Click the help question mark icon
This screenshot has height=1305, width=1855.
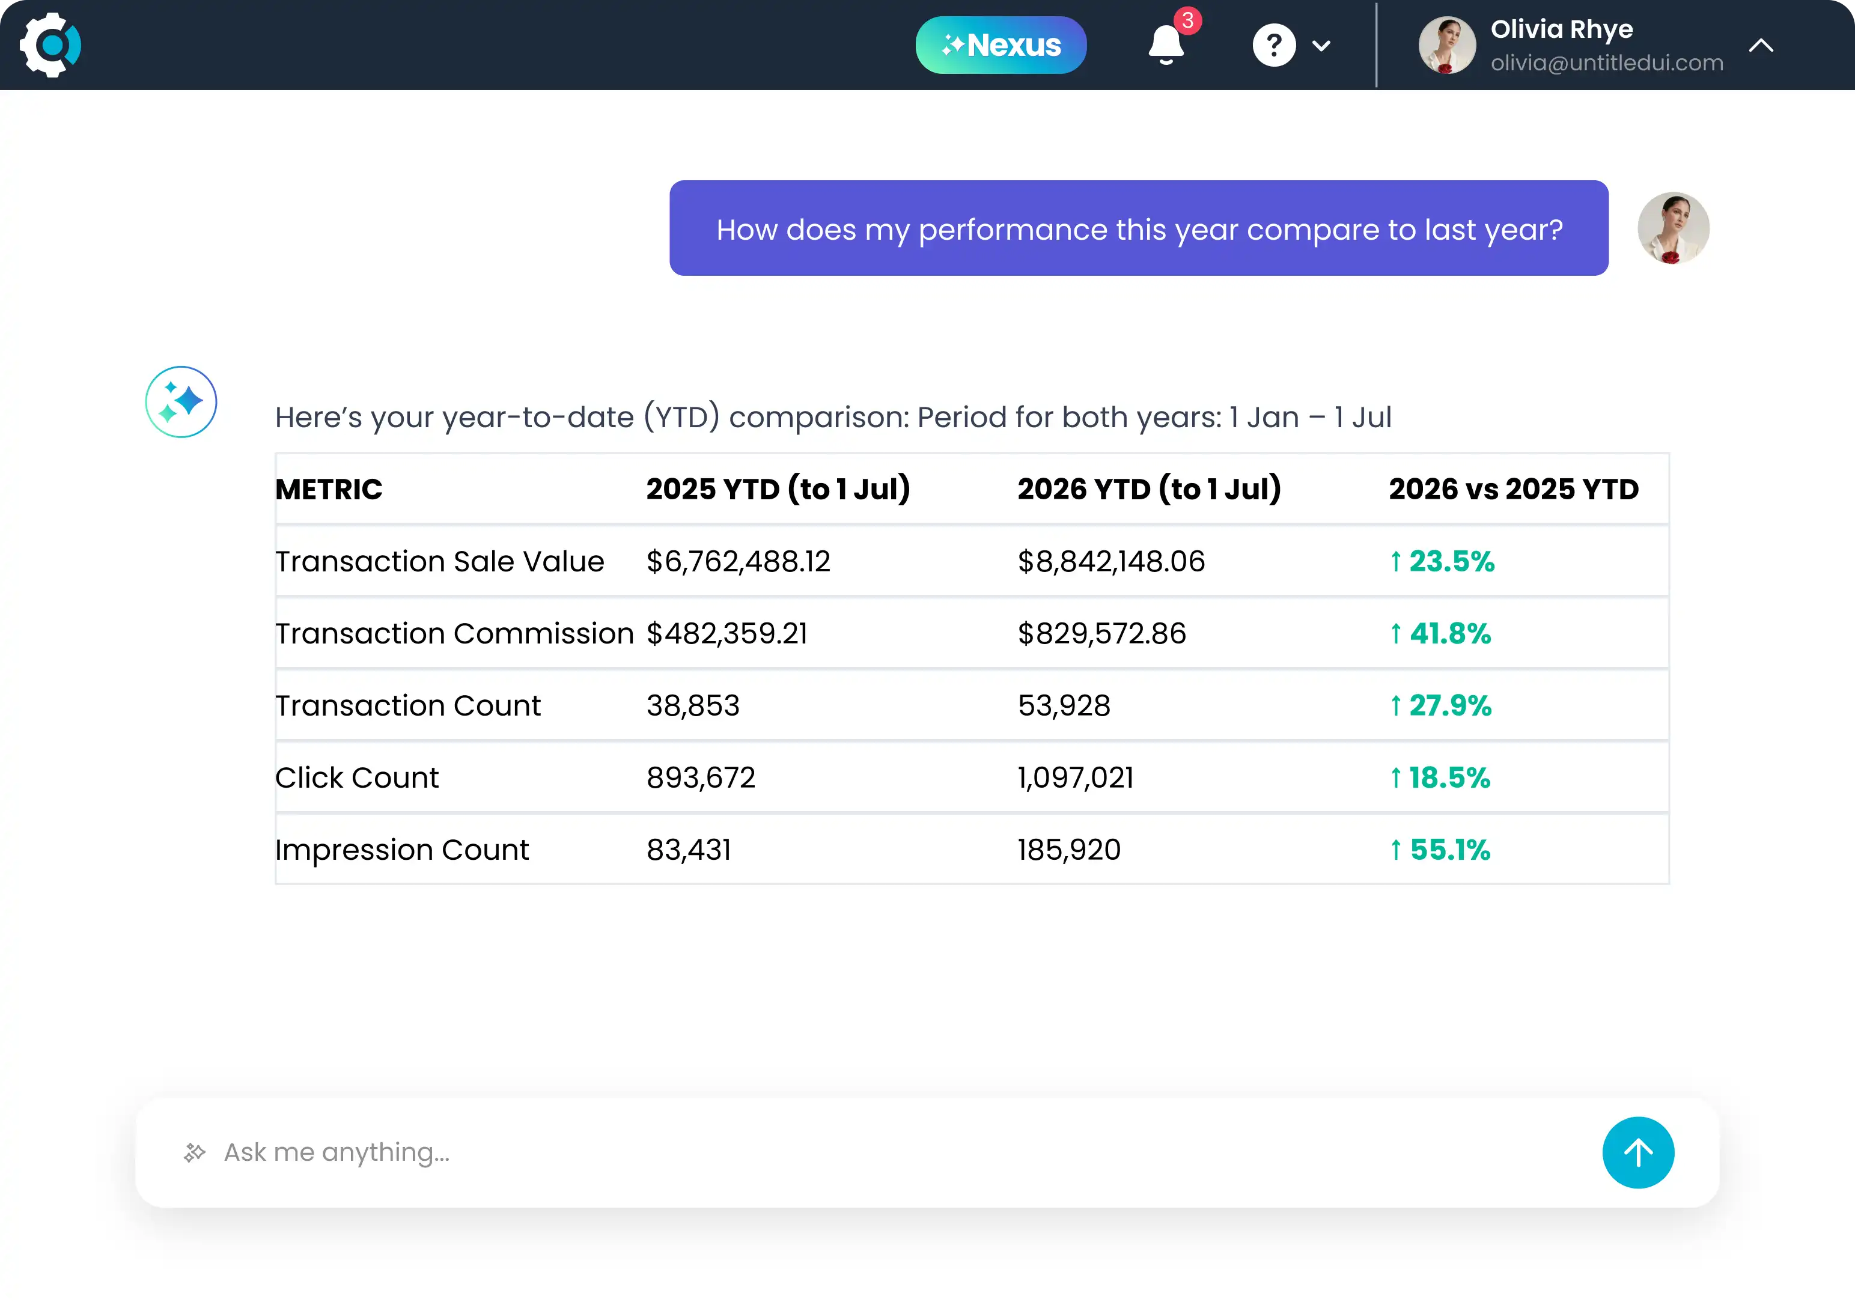point(1273,45)
